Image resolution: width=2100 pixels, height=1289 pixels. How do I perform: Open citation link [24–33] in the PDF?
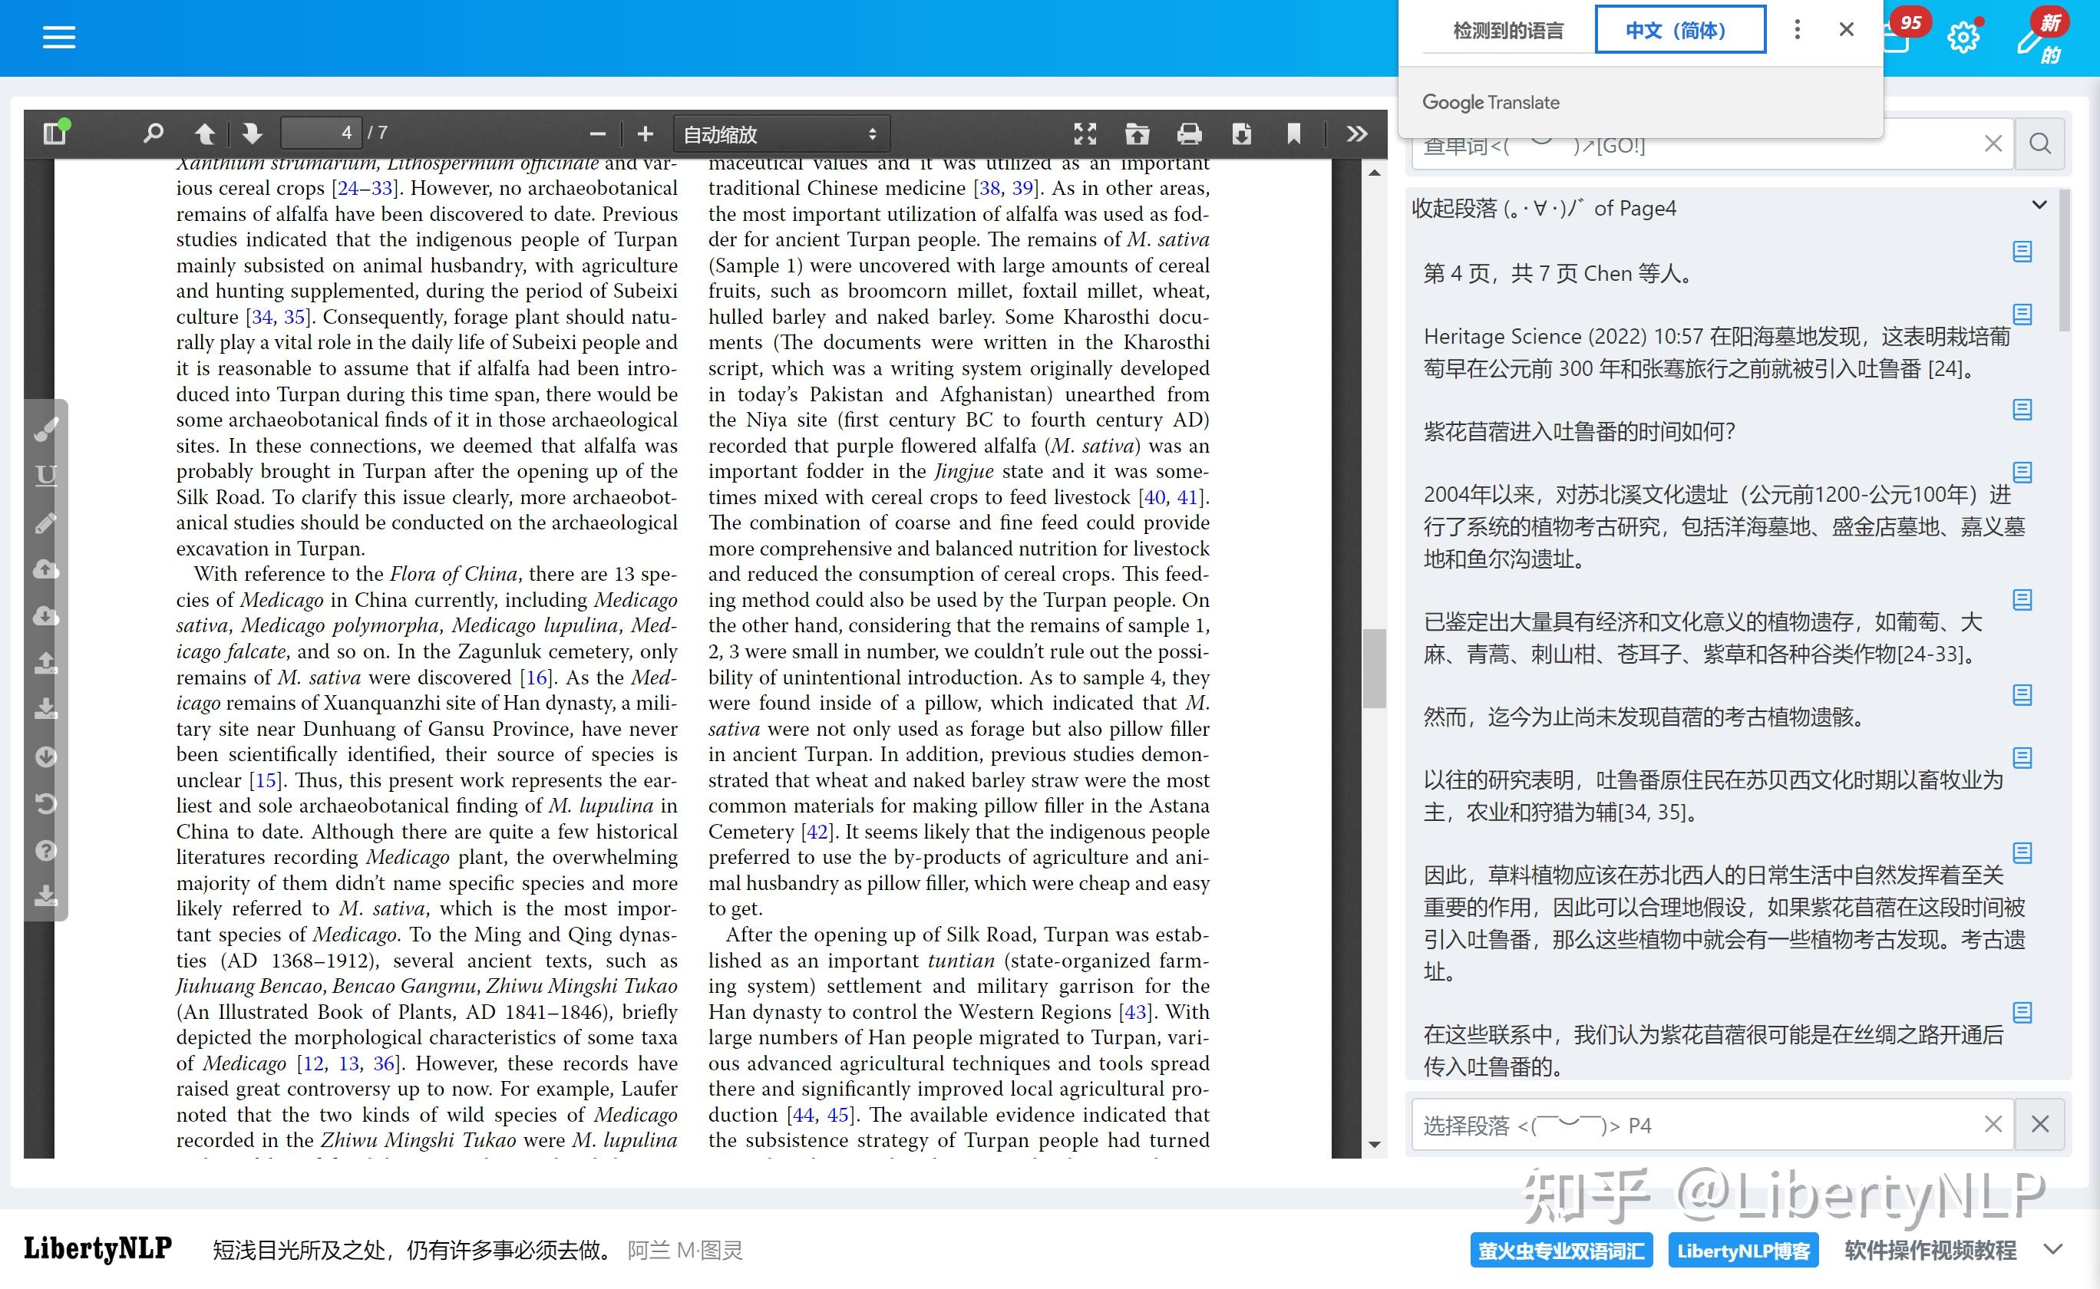click(x=362, y=189)
